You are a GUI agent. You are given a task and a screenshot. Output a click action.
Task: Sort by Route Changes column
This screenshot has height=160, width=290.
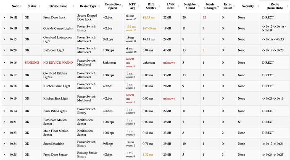pos(210,6)
